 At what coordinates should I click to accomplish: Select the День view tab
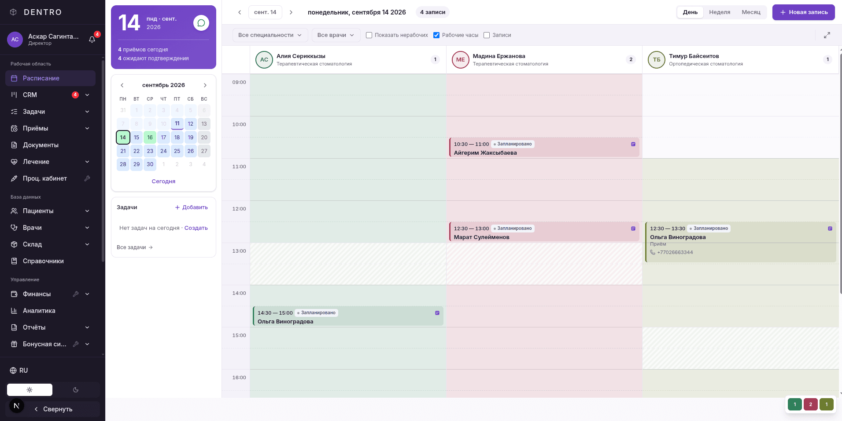(690, 12)
